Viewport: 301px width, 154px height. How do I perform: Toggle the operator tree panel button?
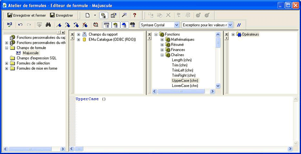coord(124,25)
